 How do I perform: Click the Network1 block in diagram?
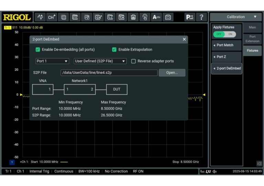coord(80,89)
